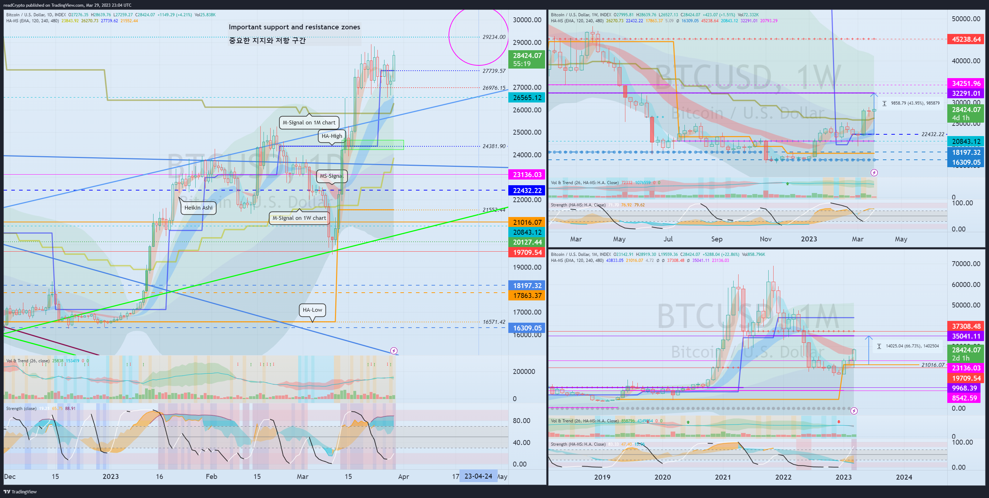Click the 16309.05 label on daily axis

pyautogui.click(x=527, y=328)
